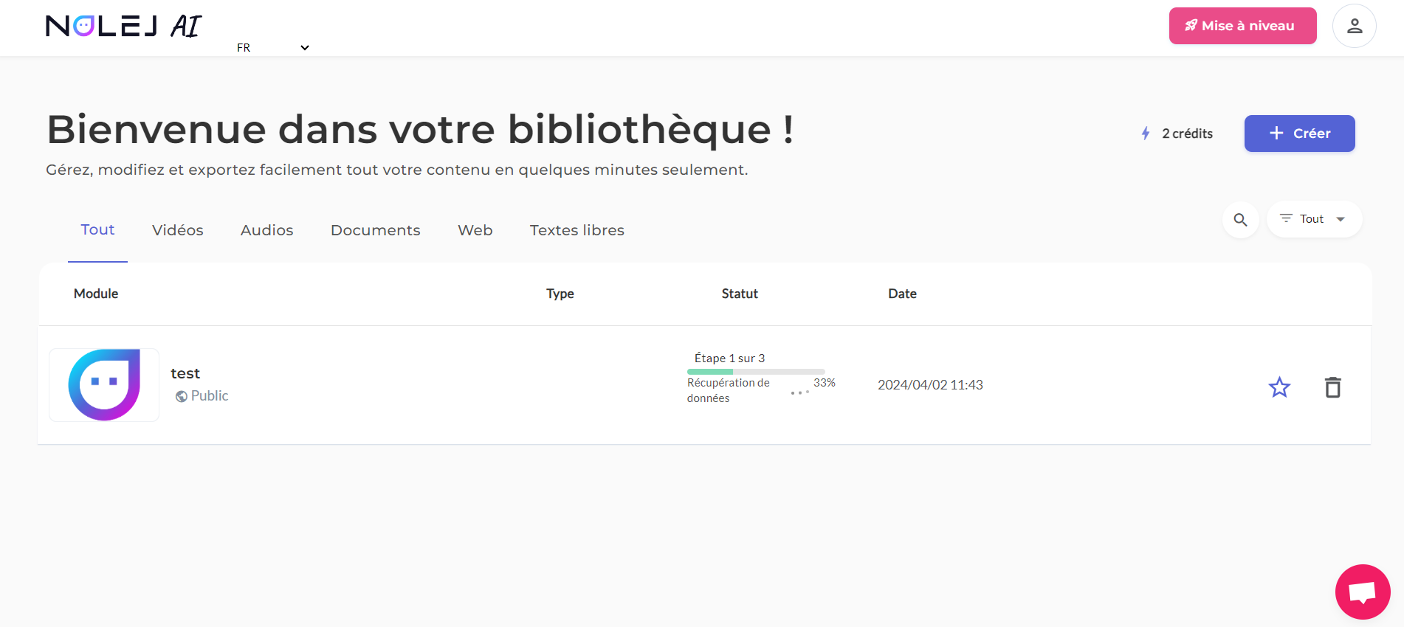Click the Statut column header

[x=739, y=294]
